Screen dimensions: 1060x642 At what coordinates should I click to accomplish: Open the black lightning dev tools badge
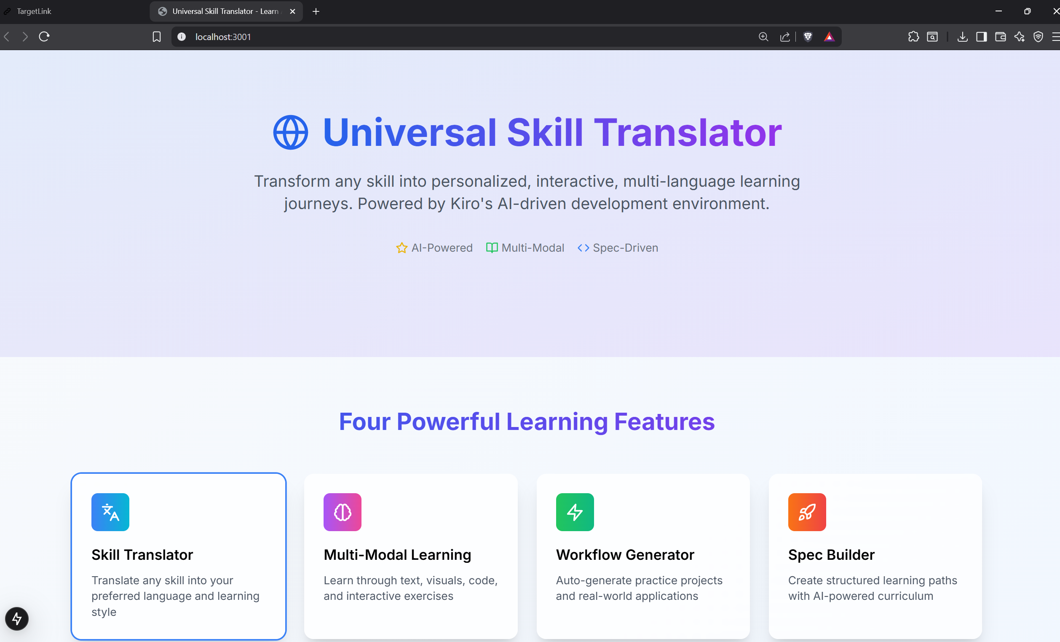(x=17, y=619)
